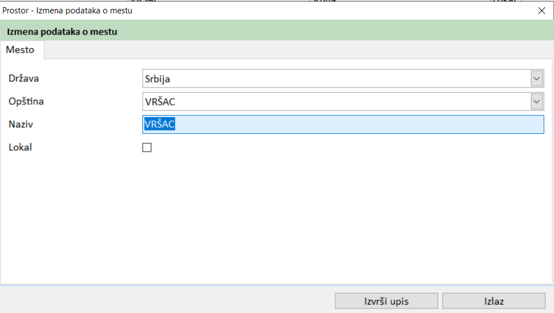Close the Izmena podataka o mestu window

point(541,10)
